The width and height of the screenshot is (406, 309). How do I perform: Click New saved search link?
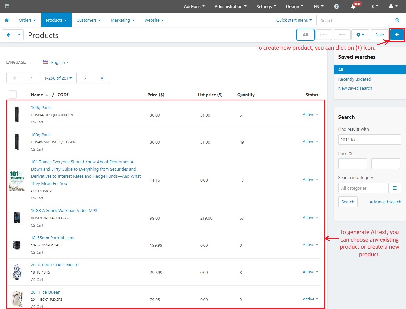pyautogui.click(x=355, y=88)
